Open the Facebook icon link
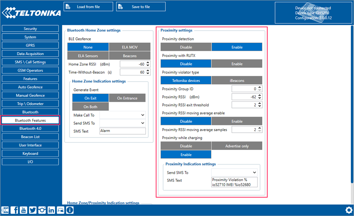The width and height of the screenshot is (354, 216). 15,210
